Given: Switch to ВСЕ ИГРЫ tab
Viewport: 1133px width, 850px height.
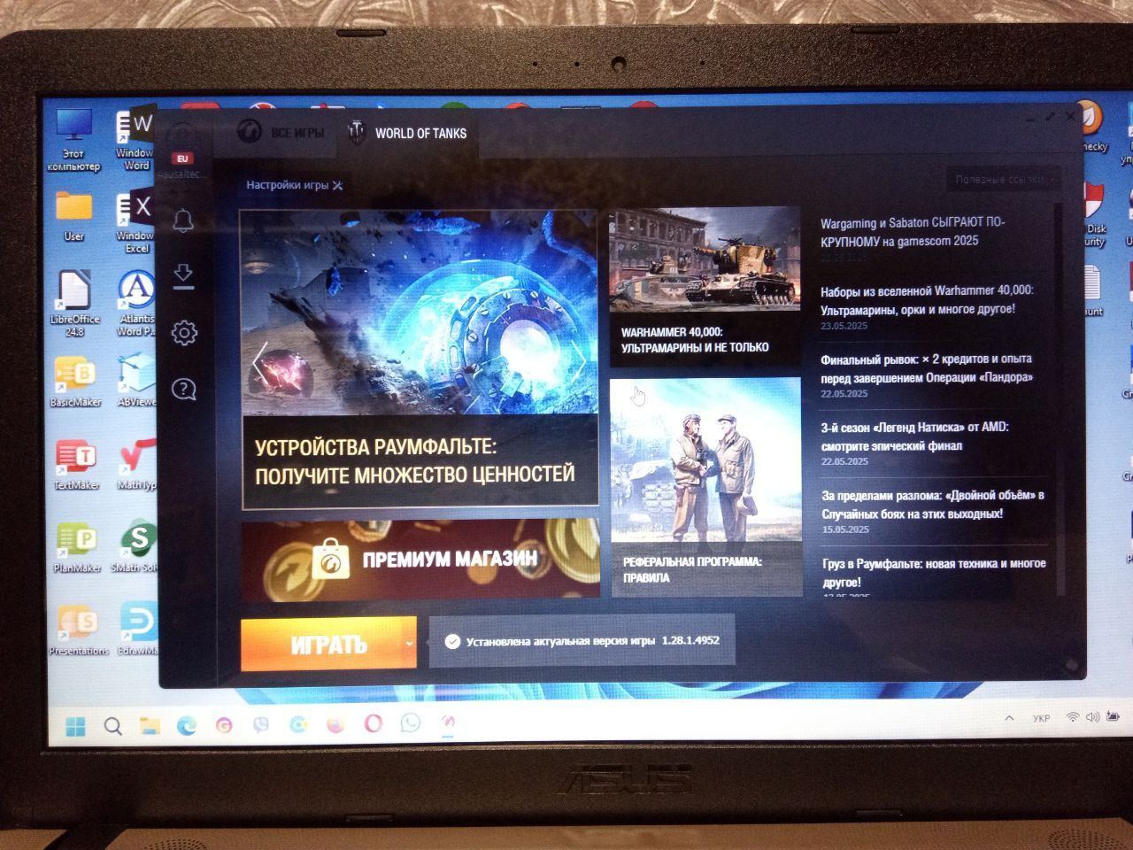Looking at the screenshot, I should pyautogui.click(x=281, y=133).
